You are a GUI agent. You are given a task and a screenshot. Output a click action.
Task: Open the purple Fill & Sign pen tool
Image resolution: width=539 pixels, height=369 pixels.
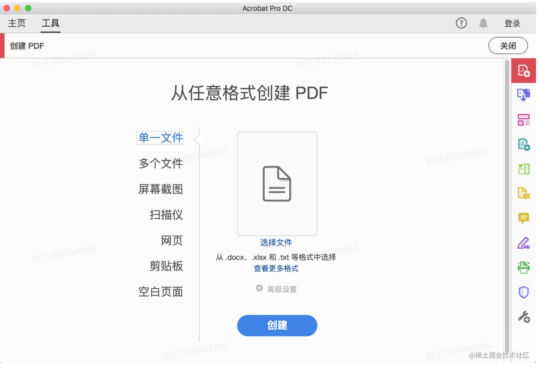524,243
